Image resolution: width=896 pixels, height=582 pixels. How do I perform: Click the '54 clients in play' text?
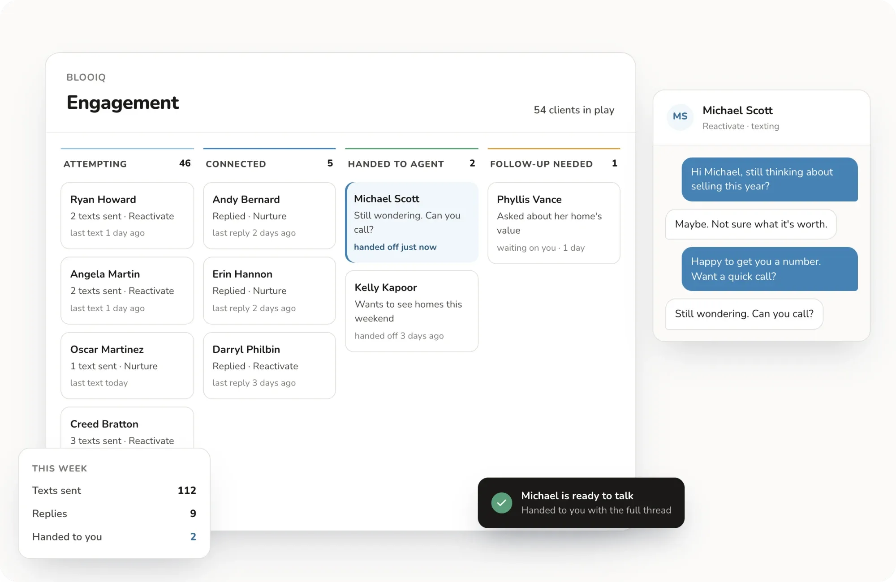tap(574, 110)
